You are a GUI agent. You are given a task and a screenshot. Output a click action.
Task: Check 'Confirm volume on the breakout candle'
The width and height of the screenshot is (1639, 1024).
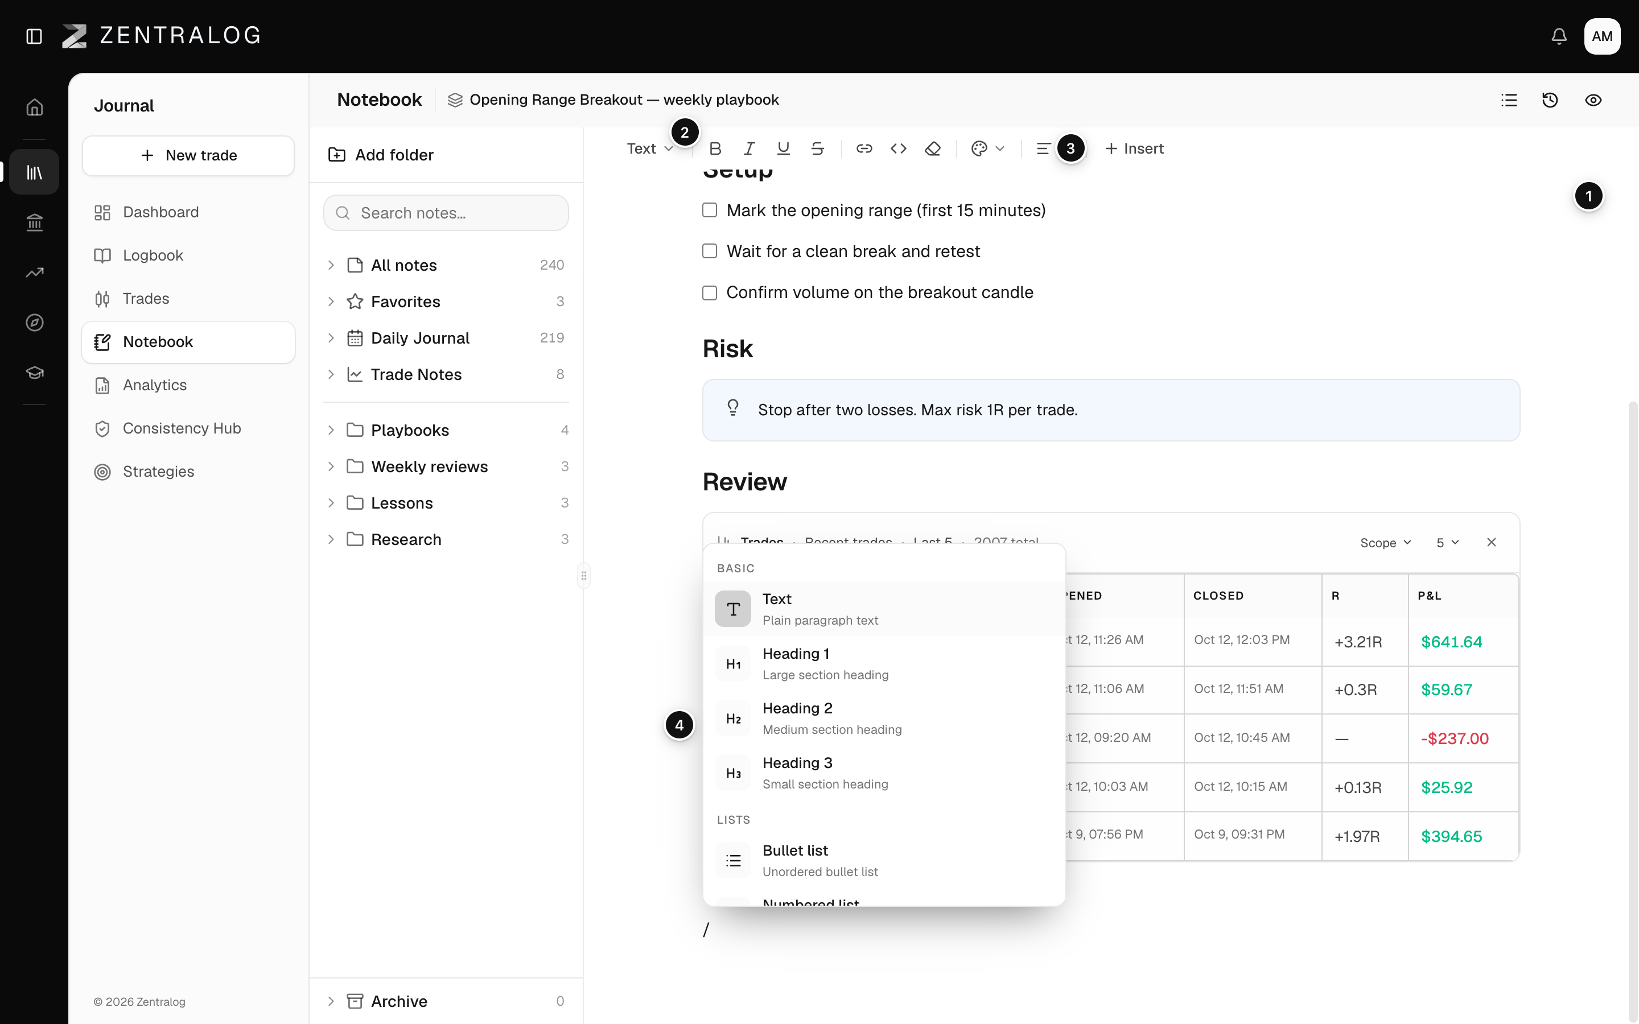pos(710,292)
